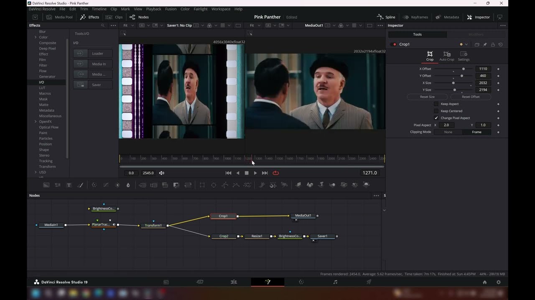Lock the Crop1 tool controls
Screen dimensions: 535x300
493,45
